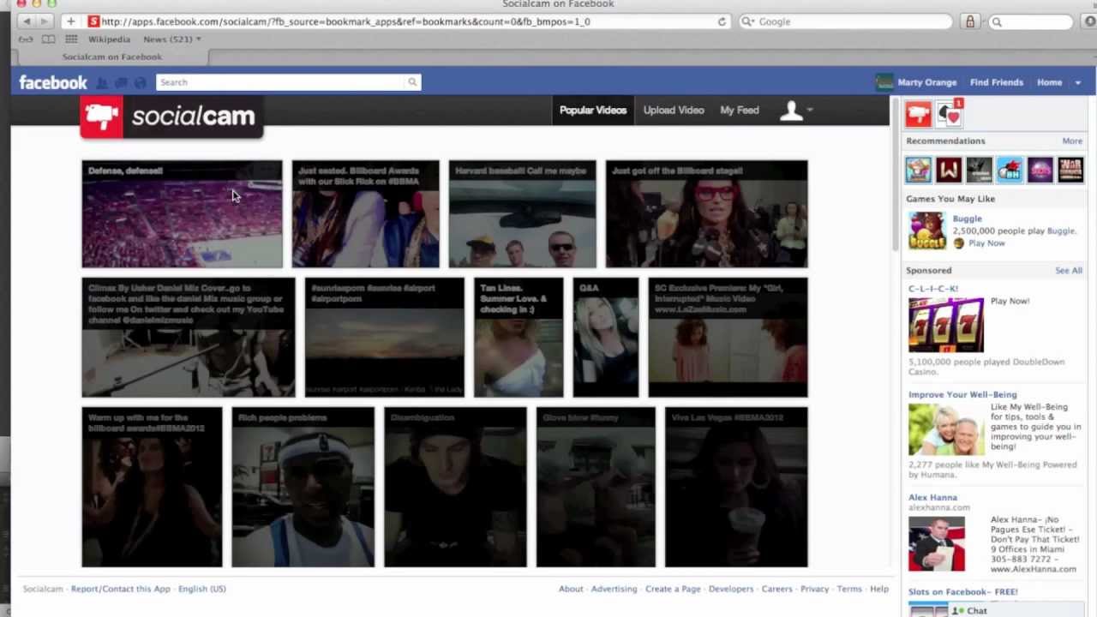Viewport: 1097px width, 617px height.
Task: Click the Google search field
Action: click(844, 21)
